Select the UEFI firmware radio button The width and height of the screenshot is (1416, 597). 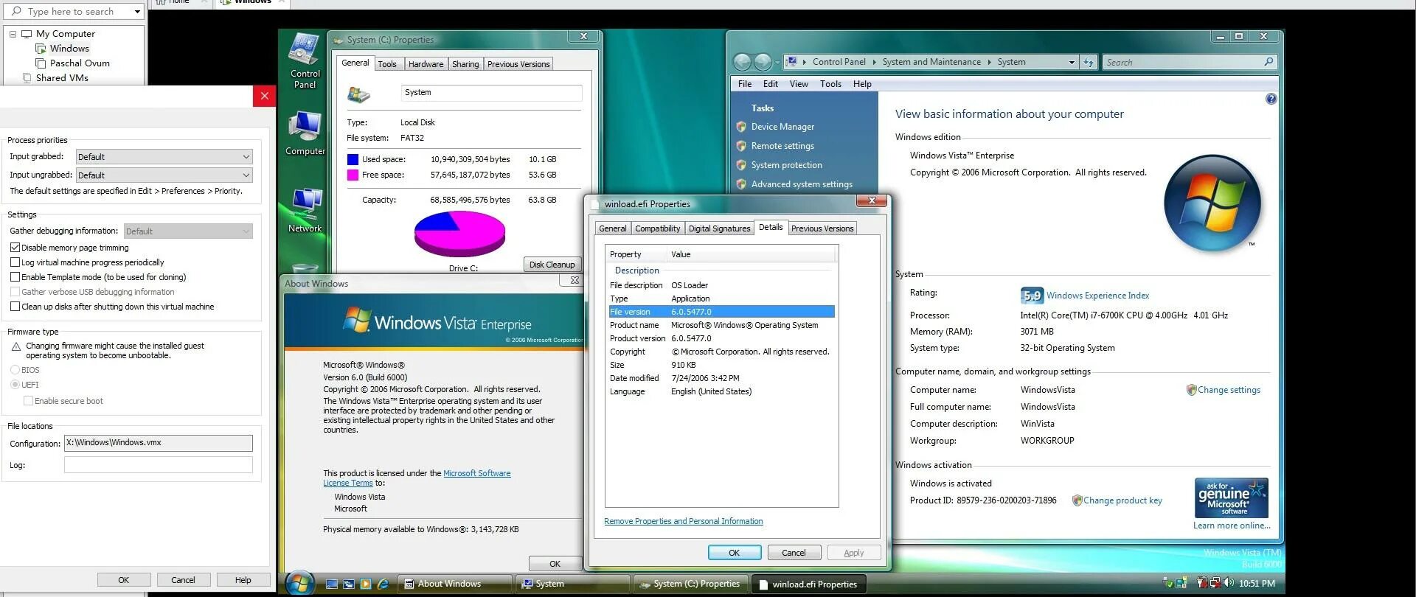[x=15, y=385]
